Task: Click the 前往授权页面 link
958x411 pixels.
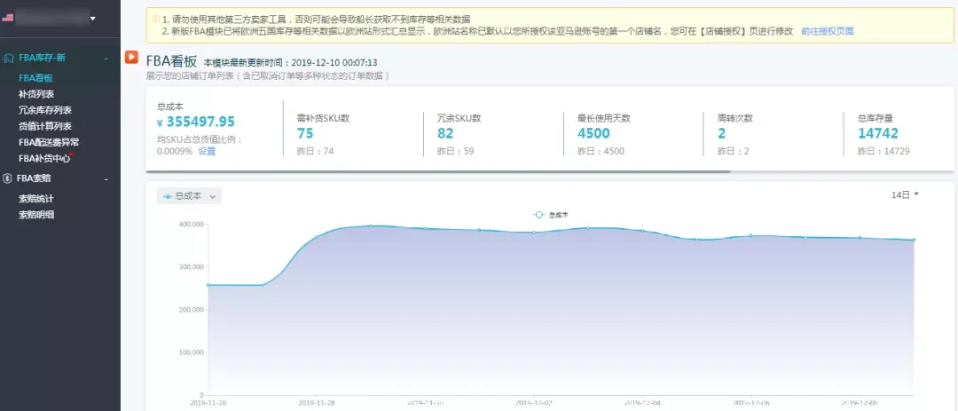Action: pos(828,31)
